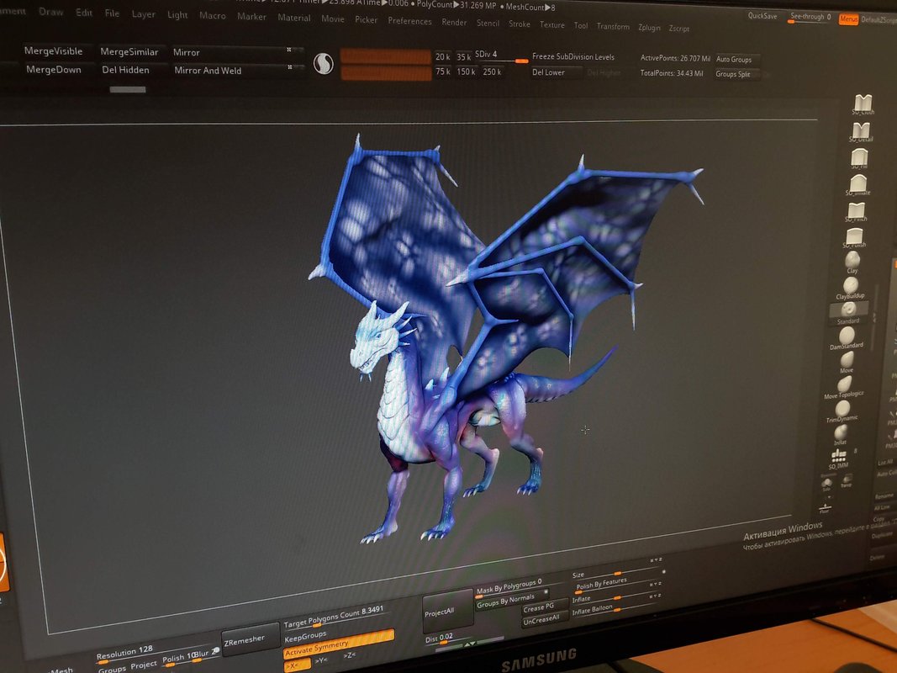897x673 pixels.
Task: Open the Picker menu
Action: [x=367, y=19]
